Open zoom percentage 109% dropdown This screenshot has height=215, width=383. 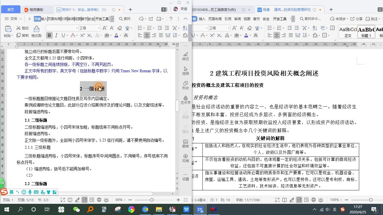tap(336, 200)
